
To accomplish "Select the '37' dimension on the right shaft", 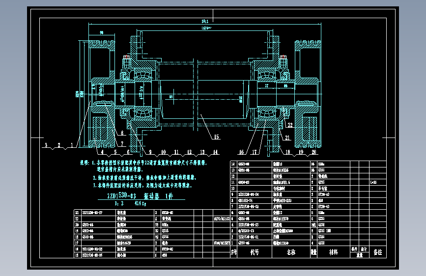I will tap(267, 85).
